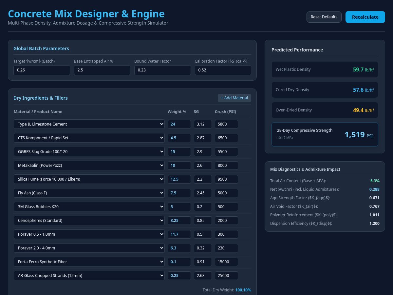Edit AR-Glass Chopped Strands SG field
The height and width of the screenshot is (295, 393).
(x=203, y=276)
